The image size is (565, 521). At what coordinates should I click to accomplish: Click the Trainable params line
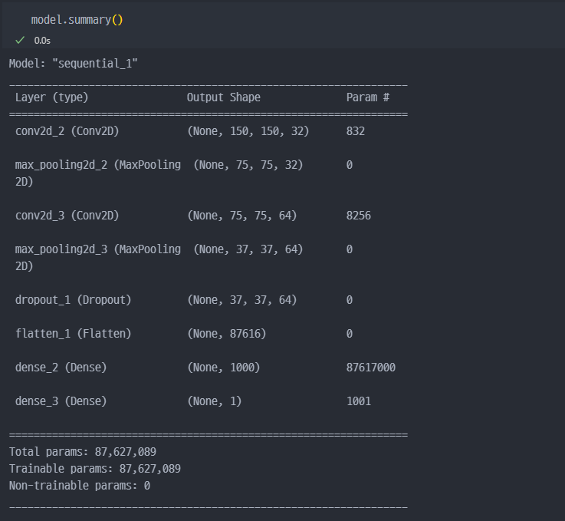point(95,468)
